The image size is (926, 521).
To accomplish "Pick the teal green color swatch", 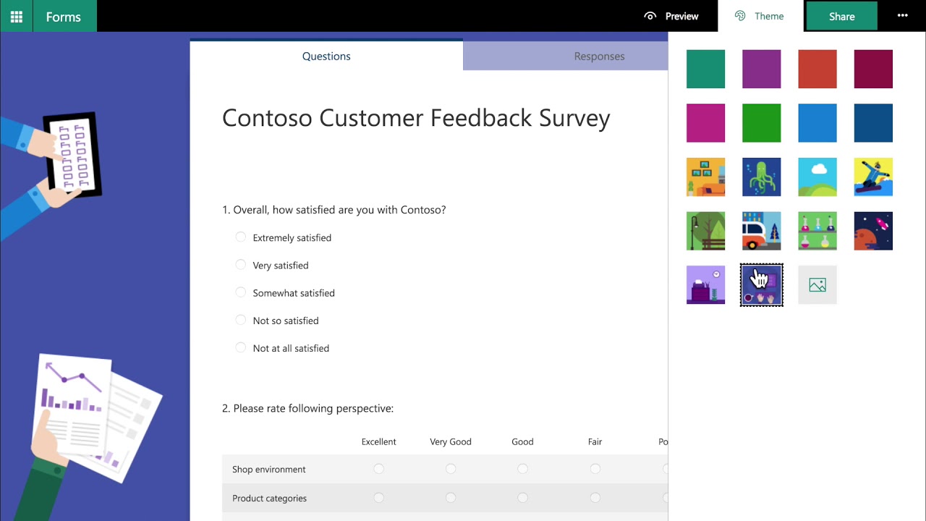I will coord(705,69).
